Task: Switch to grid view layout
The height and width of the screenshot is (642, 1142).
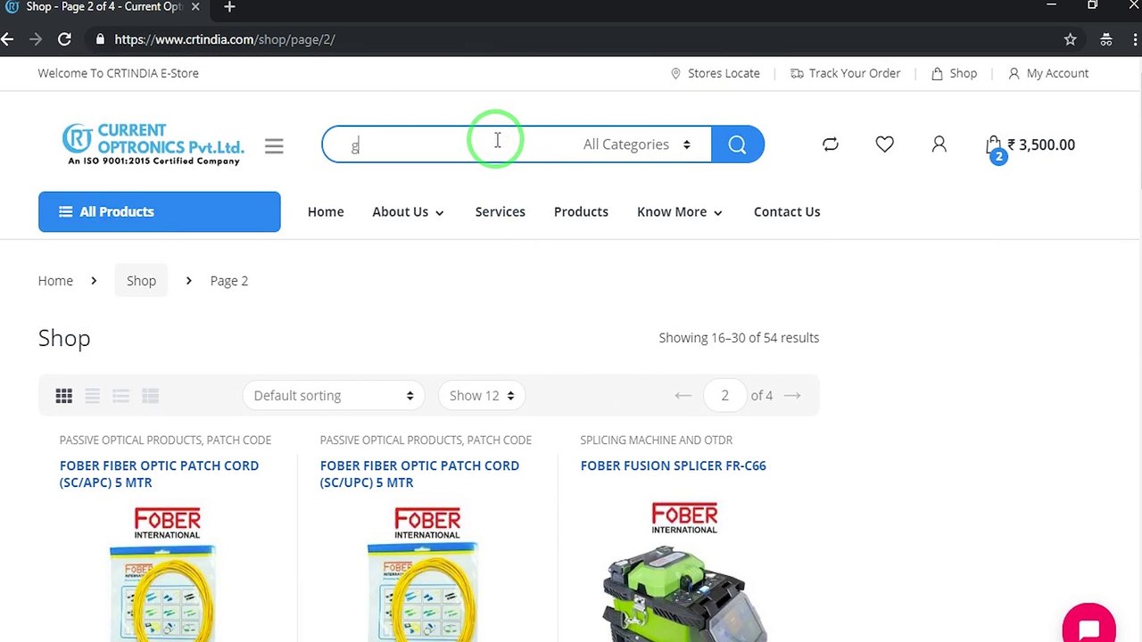Action: 64,396
